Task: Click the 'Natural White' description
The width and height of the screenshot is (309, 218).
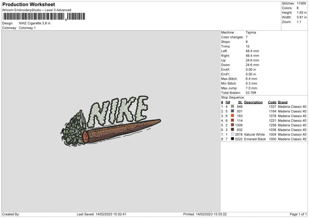Action: pos(254,135)
